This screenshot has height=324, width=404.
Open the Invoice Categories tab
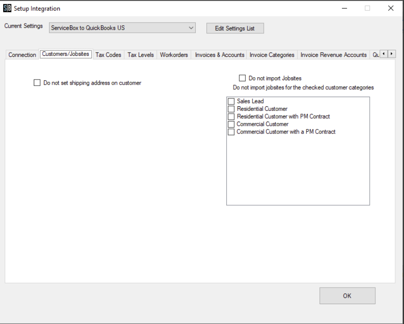point(272,55)
